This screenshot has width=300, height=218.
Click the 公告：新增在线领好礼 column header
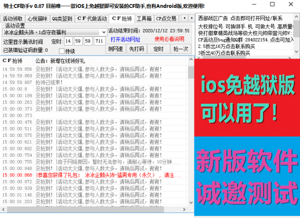pos(109,61)
